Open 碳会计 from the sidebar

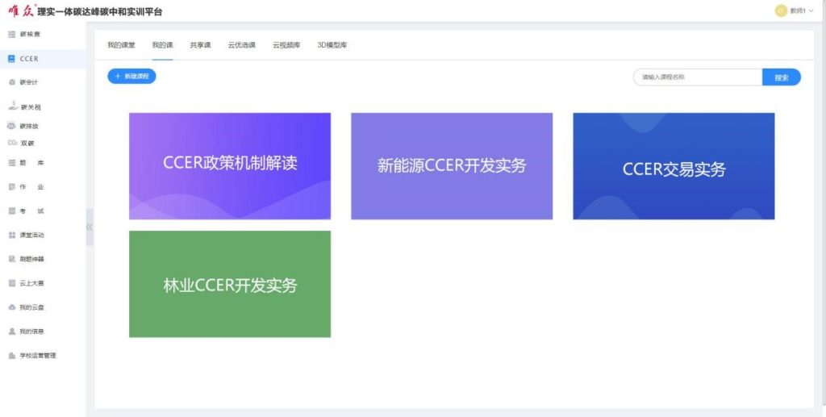pyautogui.click(x=11, y=81)
